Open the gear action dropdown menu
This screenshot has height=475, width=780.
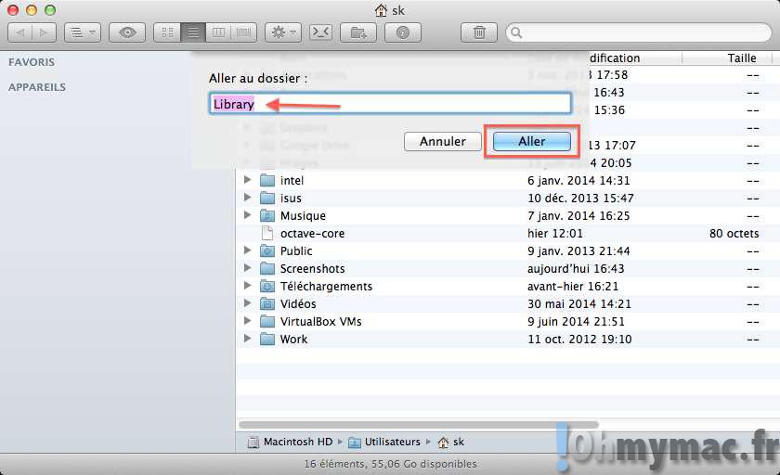point(281,32)
